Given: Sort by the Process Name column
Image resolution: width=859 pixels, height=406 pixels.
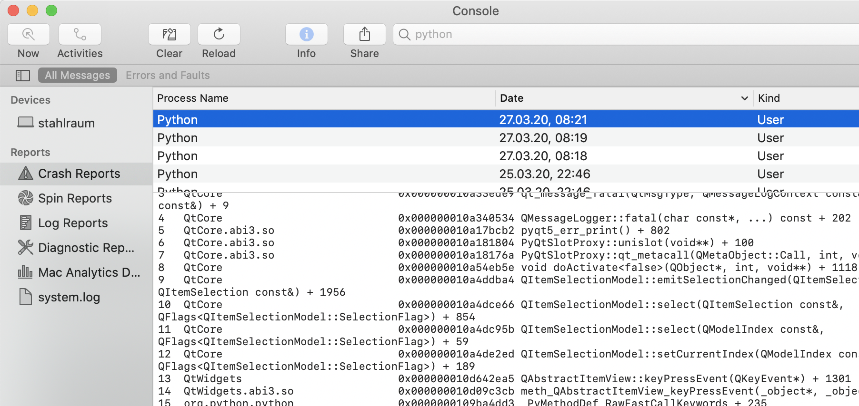Looking at the screenshot, I should tap(324, 98).
